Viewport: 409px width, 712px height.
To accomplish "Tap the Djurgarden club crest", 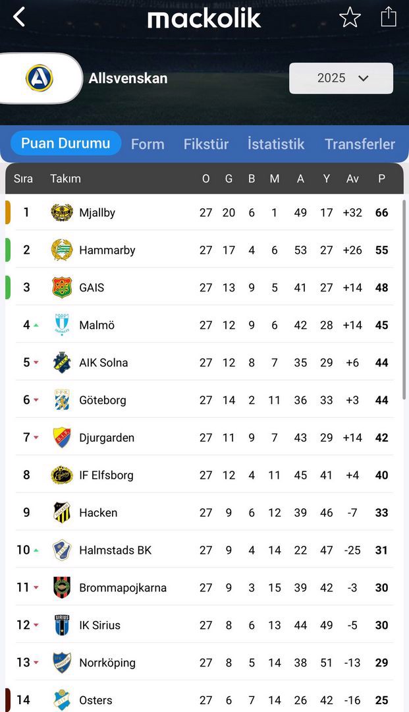I will click(x=62, y=438).
